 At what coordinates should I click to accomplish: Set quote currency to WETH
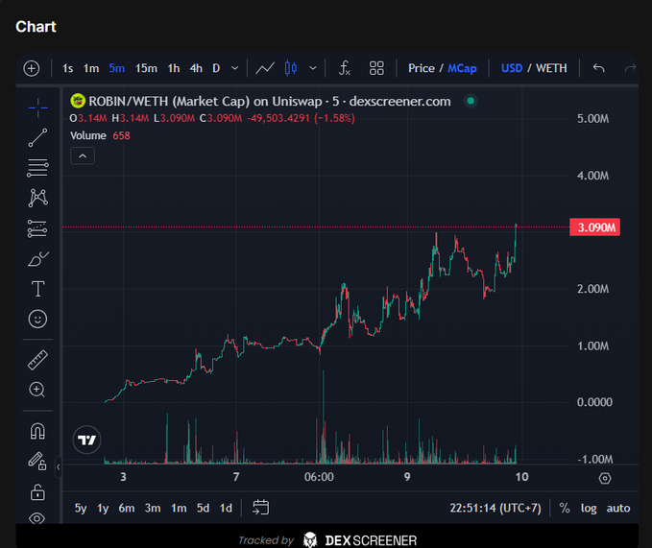(551, 68)
